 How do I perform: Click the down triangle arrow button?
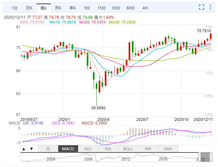(31, 149)
